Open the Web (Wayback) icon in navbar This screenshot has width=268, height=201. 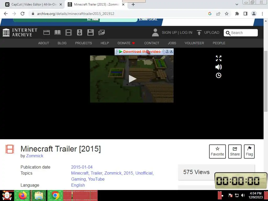click(47, 32)
